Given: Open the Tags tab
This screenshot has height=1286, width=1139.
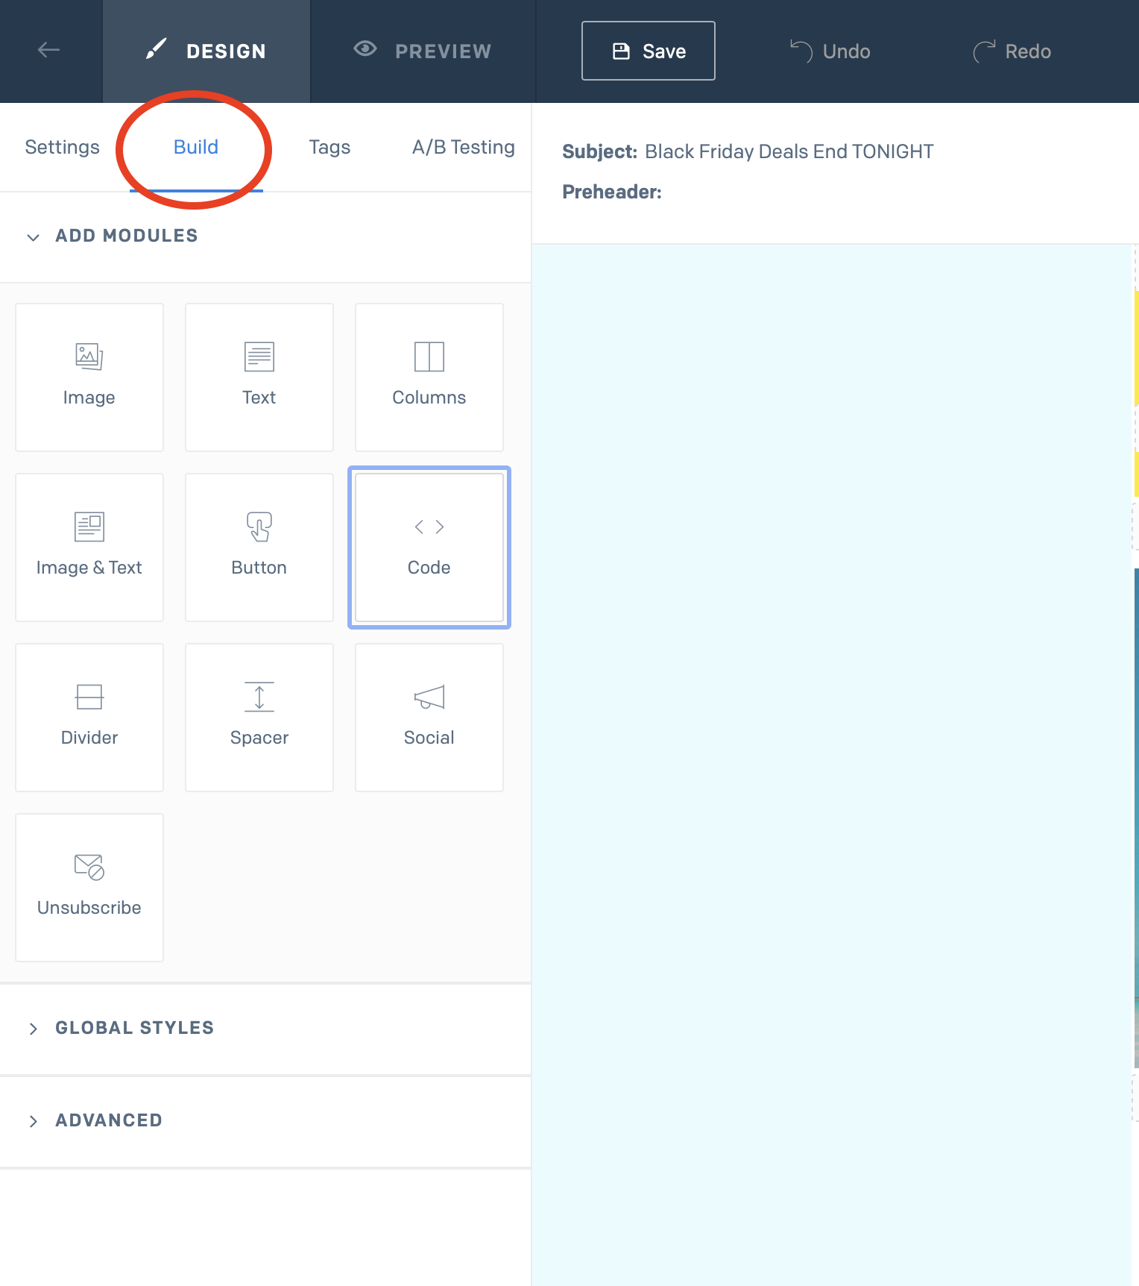Looking at the screenshot, I should 329,147.
